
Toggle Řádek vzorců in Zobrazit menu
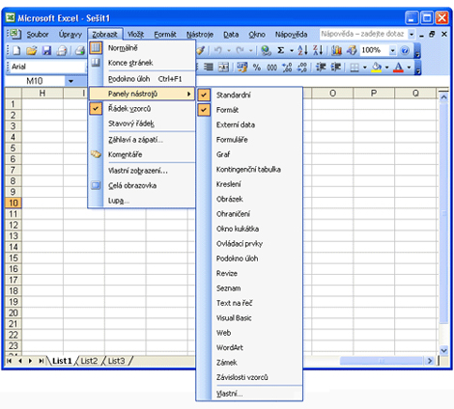coord(142,109)
